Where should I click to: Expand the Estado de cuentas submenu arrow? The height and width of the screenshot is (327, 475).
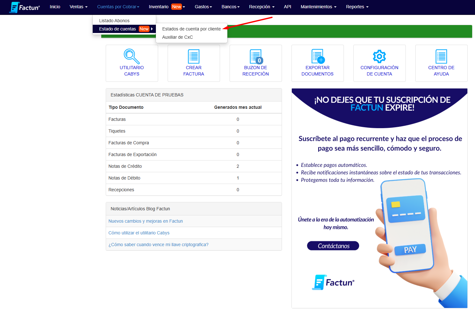152,29
